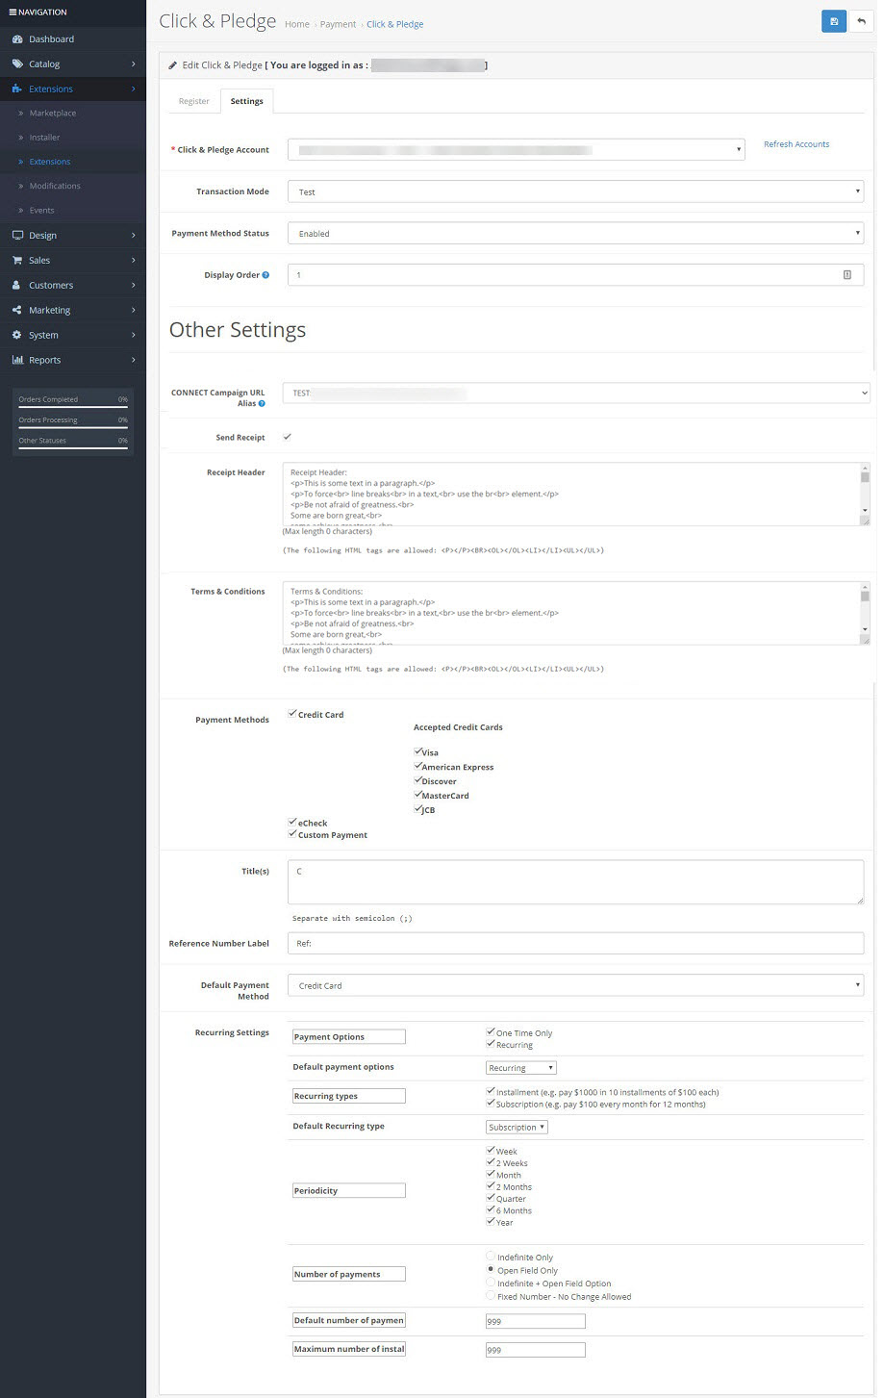Click the Click & Pledge breadcrumb link
This screenshot has height=1398, width=884.
click(394, 24)
